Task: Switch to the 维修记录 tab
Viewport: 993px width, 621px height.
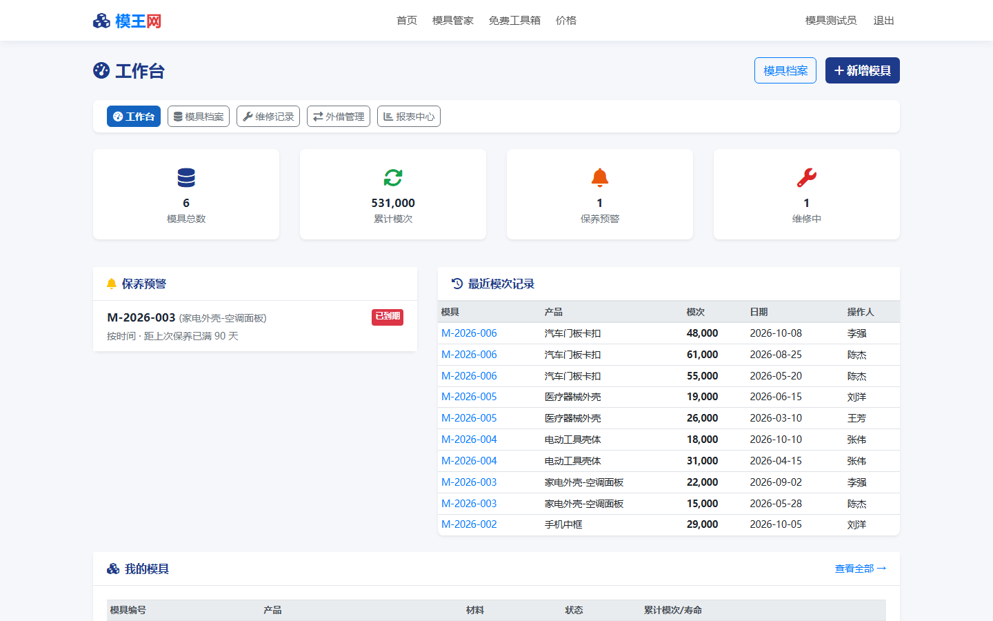Action: pos(268,117)
